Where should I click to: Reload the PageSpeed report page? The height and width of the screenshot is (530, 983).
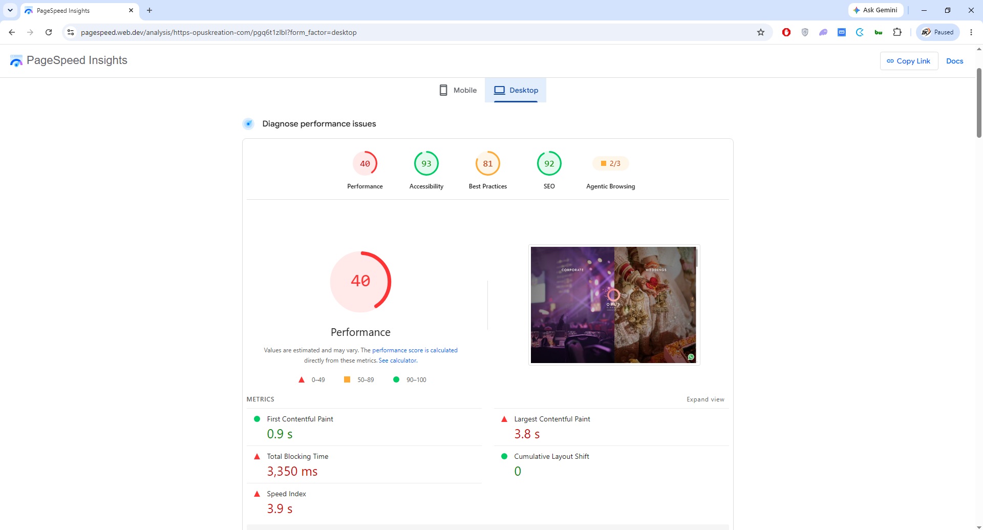[x=49, y=32]
